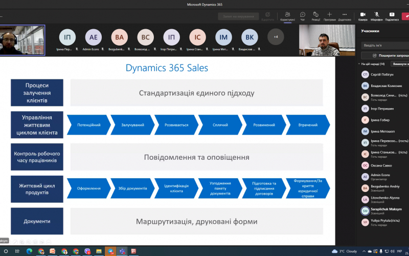Click the Поширити запрошення button
Image resolution: width=409 pixels, height=256 pixels.
coord(385,55)
